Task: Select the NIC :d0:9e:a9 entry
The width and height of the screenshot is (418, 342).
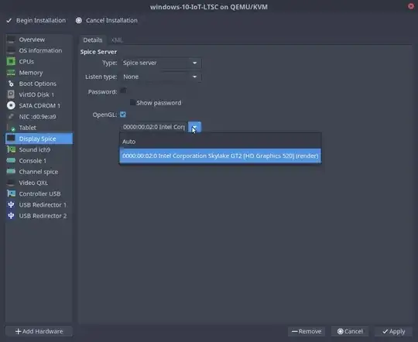Action: (39, 117)
